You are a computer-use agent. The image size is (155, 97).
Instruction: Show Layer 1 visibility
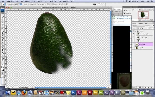pyautogui.click(x=133, y=41)
